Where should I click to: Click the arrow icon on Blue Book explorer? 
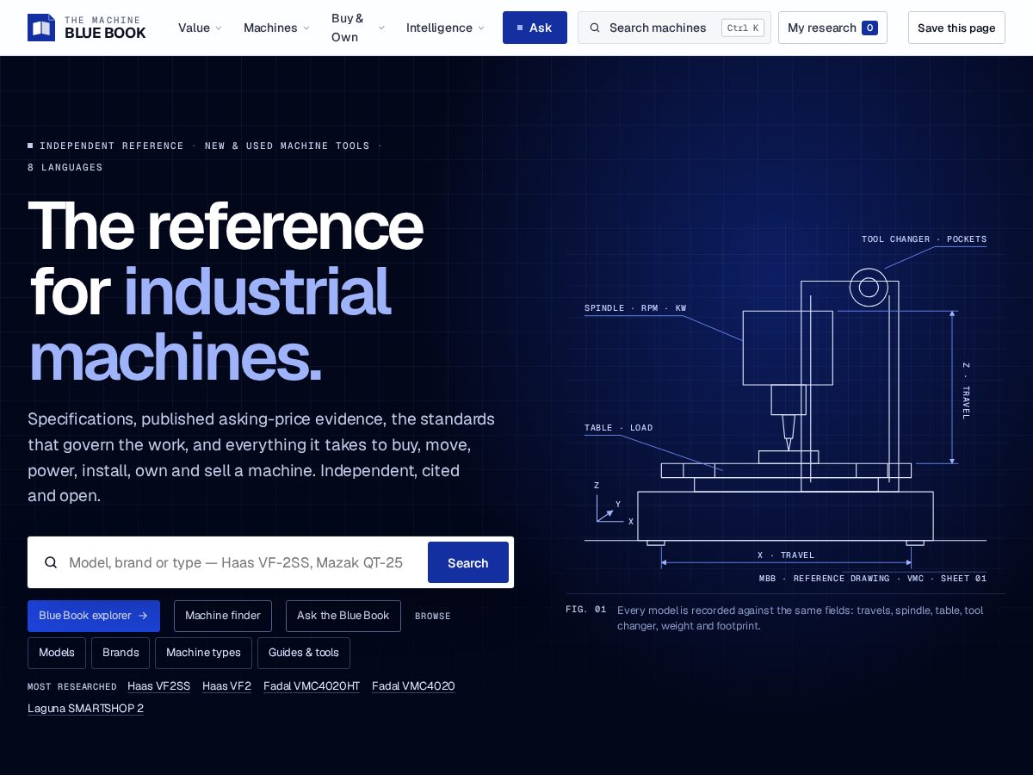(143, 616)
